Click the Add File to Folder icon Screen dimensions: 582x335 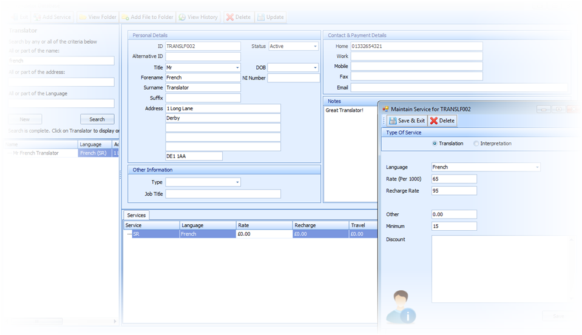[x=125, y=17]
